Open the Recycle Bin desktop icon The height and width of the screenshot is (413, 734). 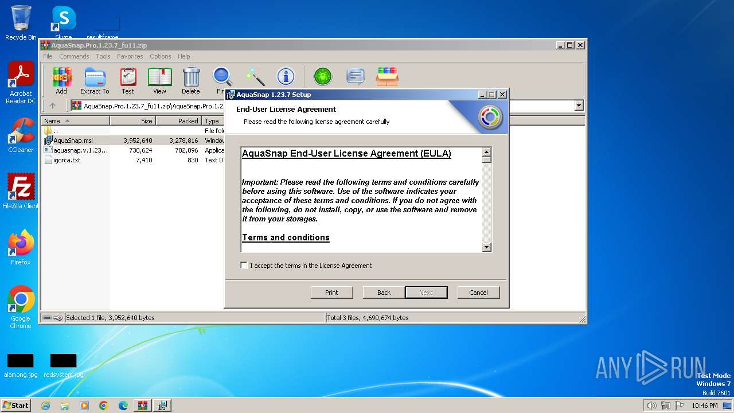click(21, 23)
